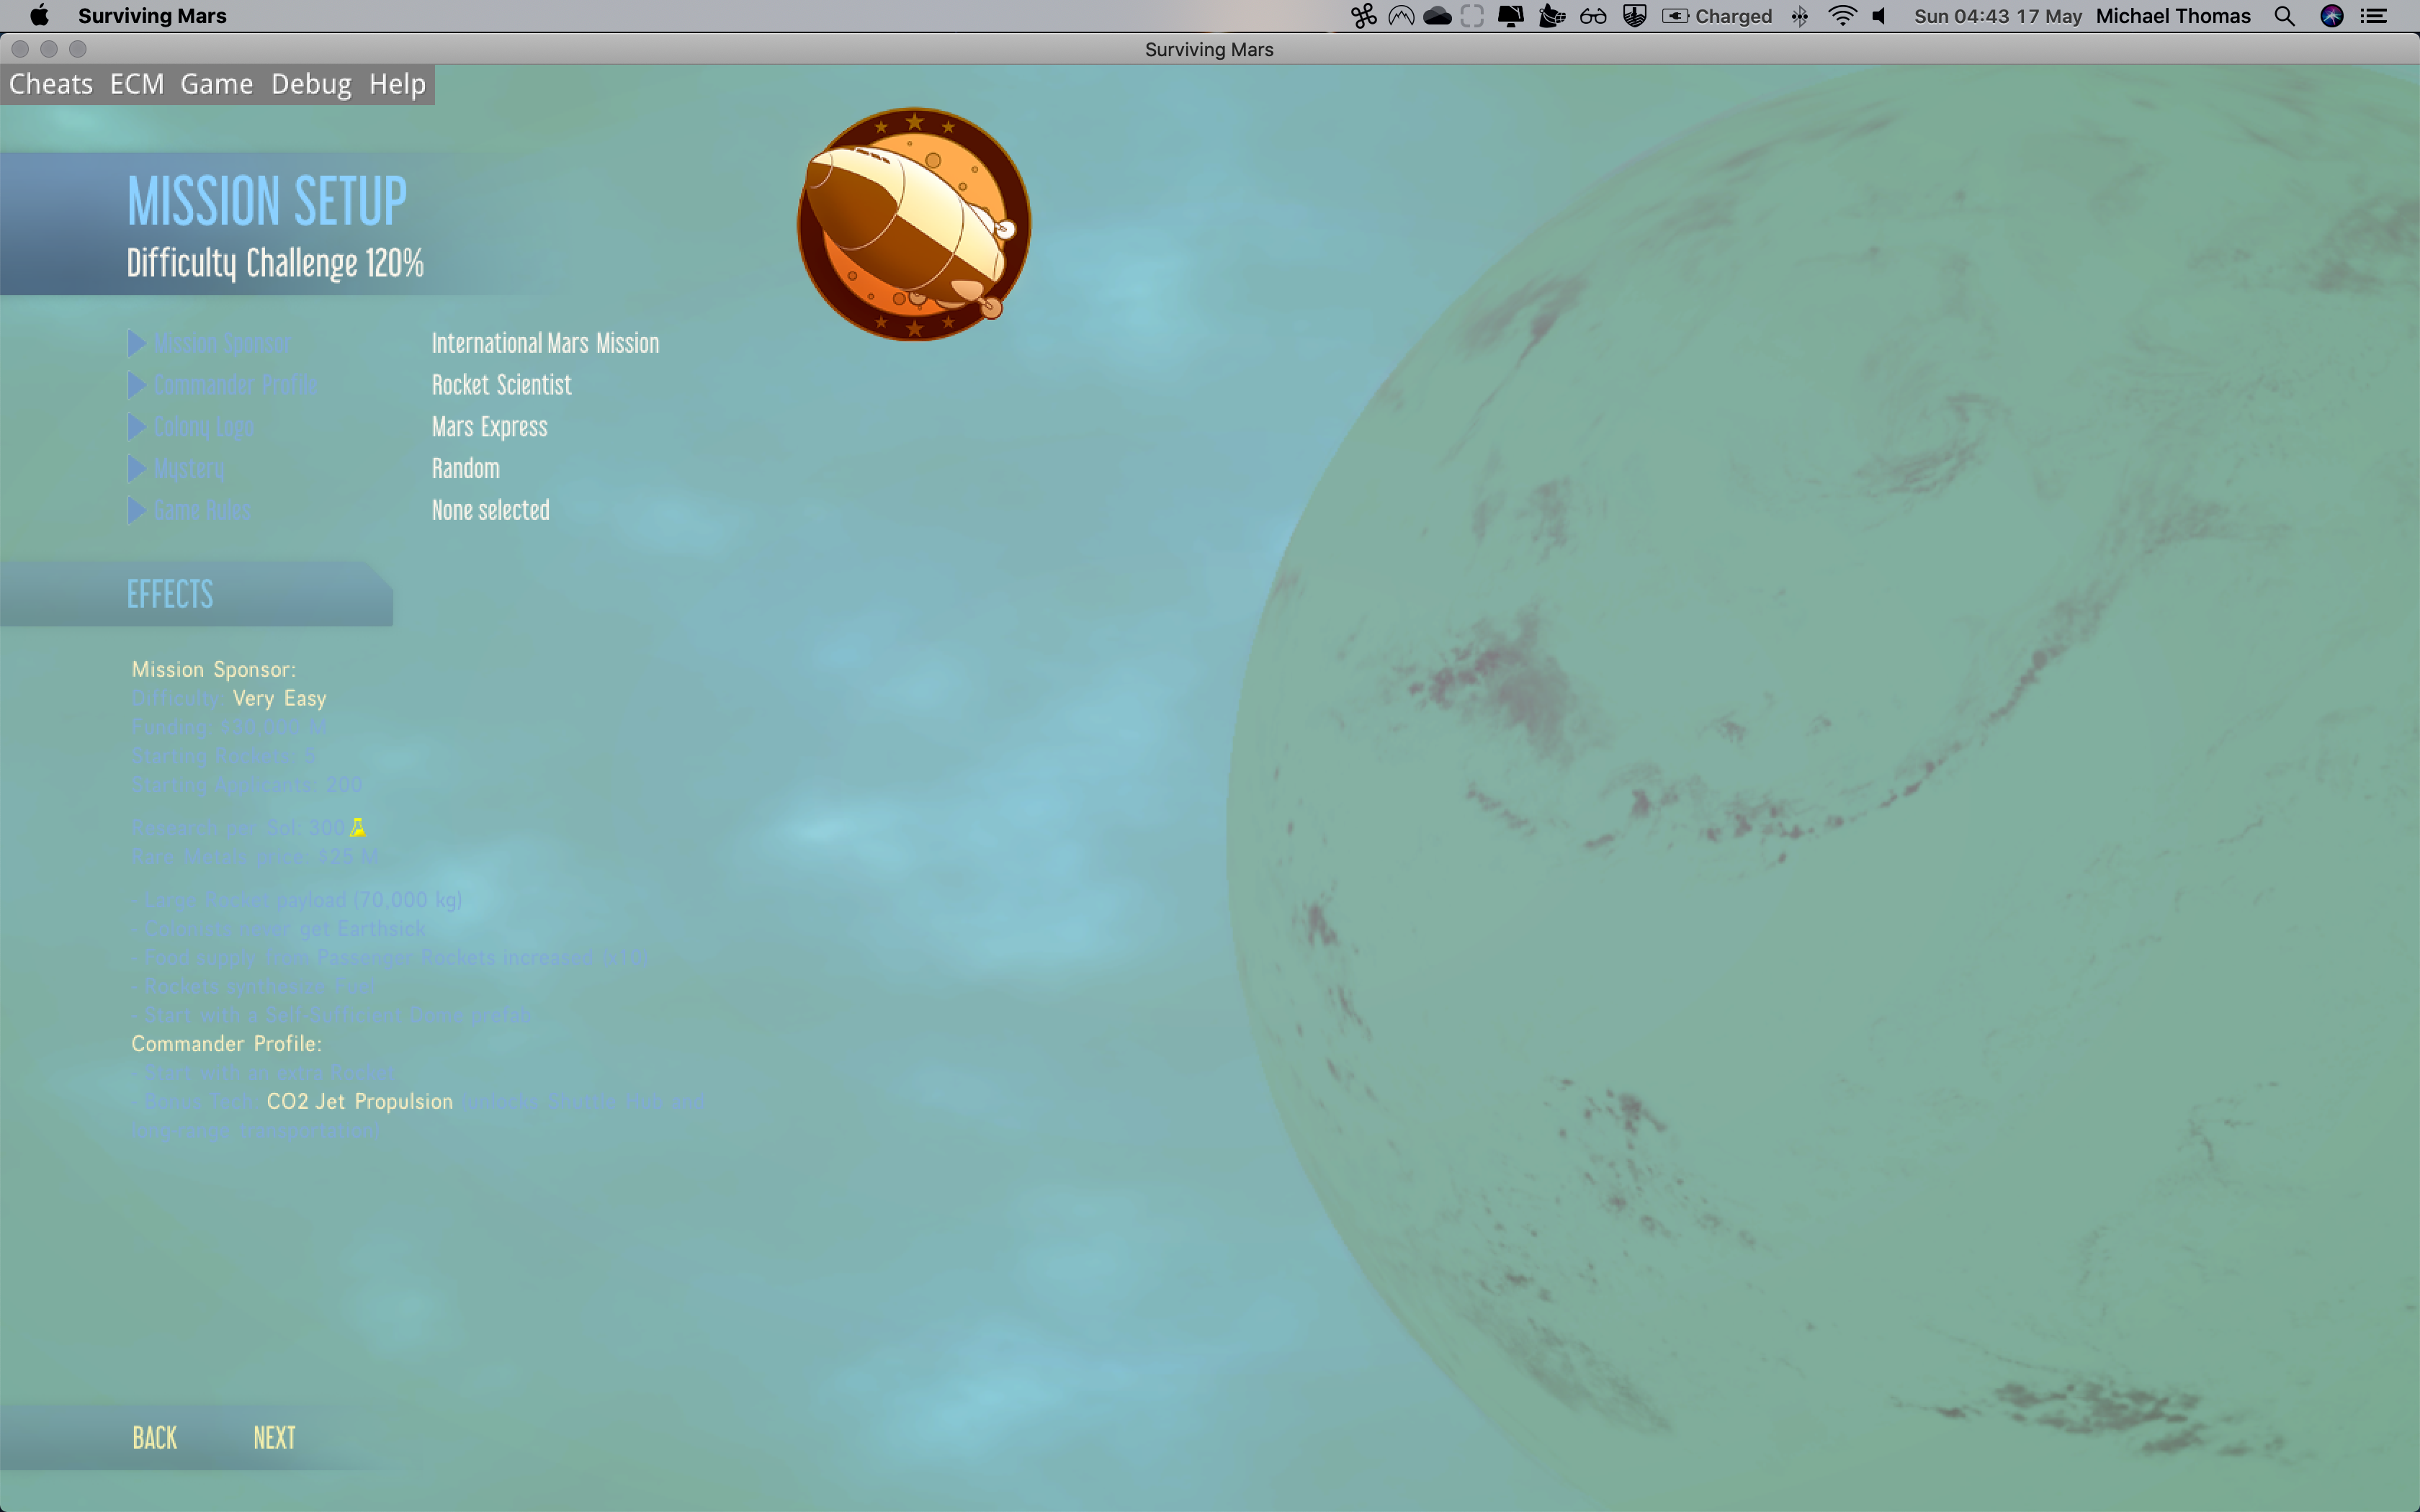Expand the Mission Sponsor option
Screen dimensions: 2420x1512
click(x=209, y=344)
